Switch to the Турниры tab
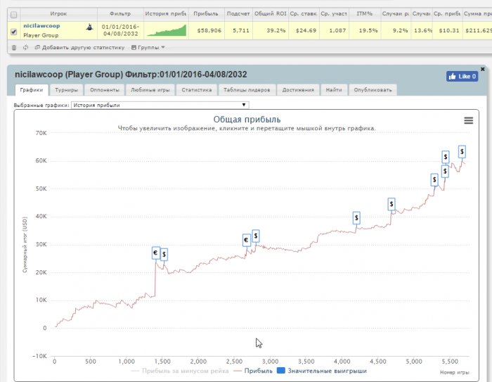Viewport: 492px width, 382px height. [66, 90]
